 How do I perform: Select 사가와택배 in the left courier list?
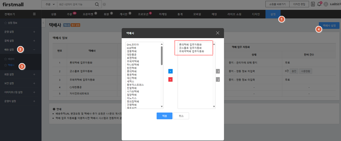(x=133, y=91)
